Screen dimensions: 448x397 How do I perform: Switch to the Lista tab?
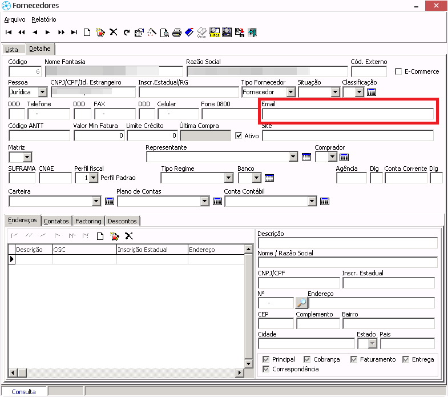tap(12, 50)
